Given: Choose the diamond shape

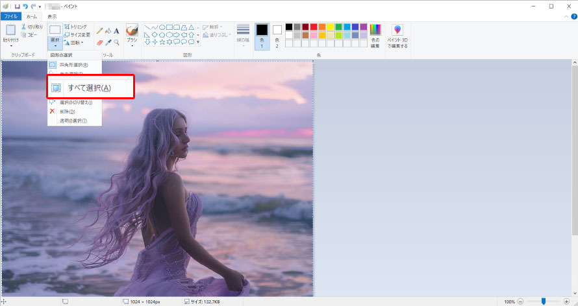Looking at the screenshot, I should point(155,34).
